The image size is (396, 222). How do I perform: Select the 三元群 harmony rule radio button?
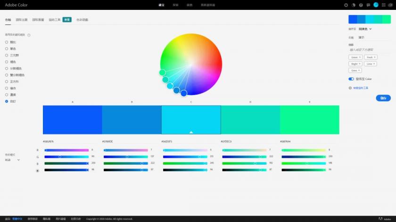[x=7, y=55]
